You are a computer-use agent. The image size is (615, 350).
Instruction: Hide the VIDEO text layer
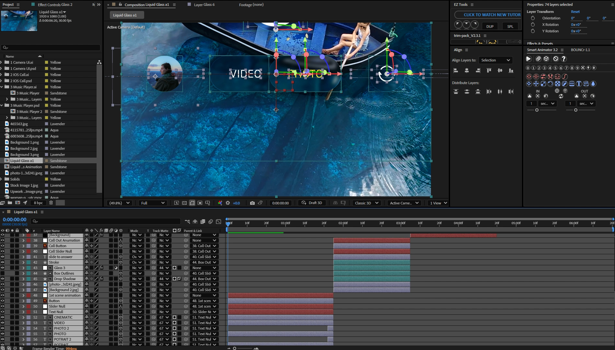(x=2, y=323)
